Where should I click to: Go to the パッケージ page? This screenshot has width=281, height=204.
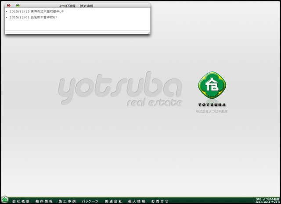[x=90, y=201]
